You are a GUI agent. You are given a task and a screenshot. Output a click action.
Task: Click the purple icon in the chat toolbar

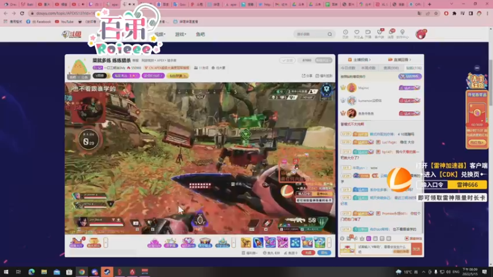click(369, 239)
